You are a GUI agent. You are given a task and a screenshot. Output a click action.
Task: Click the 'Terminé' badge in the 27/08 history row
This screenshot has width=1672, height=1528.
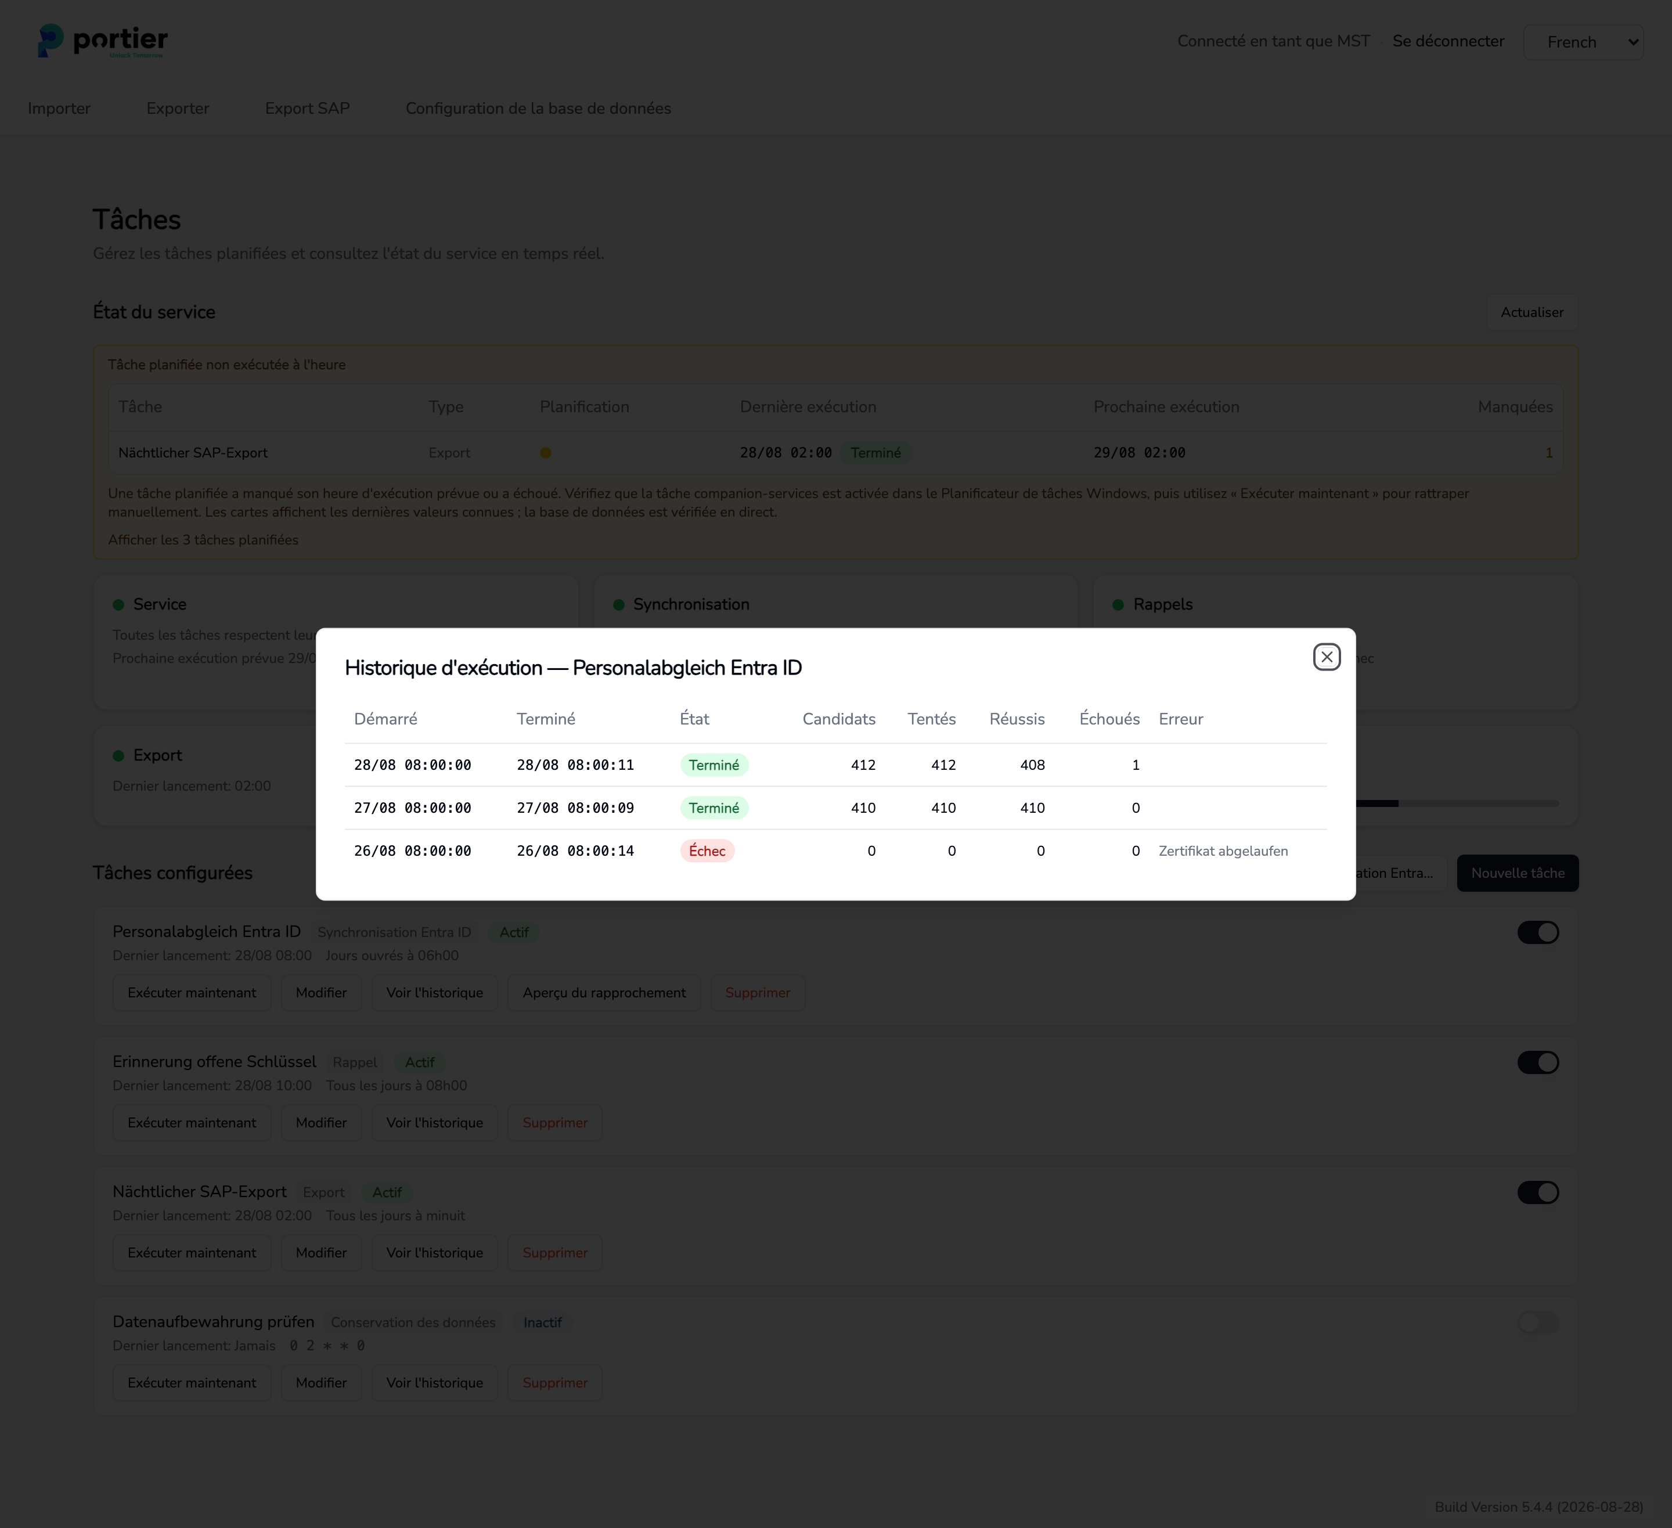[714, 809]
